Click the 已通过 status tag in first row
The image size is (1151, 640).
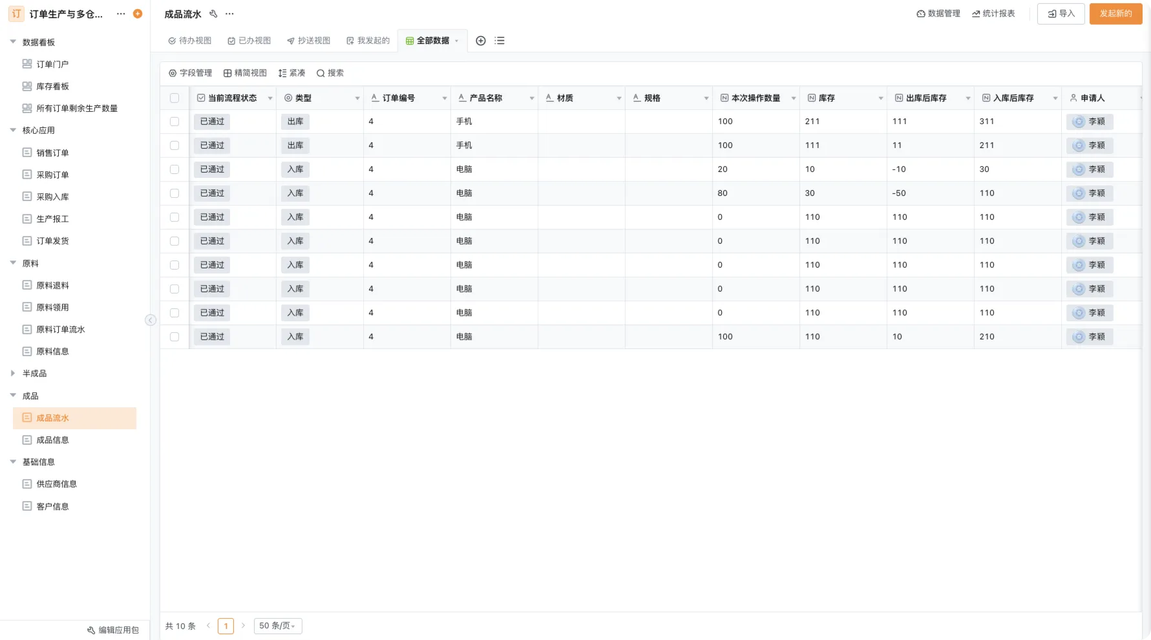click(x=212, y=122)
